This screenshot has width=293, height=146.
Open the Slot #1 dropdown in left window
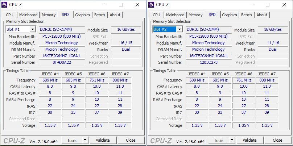(33, 29)
